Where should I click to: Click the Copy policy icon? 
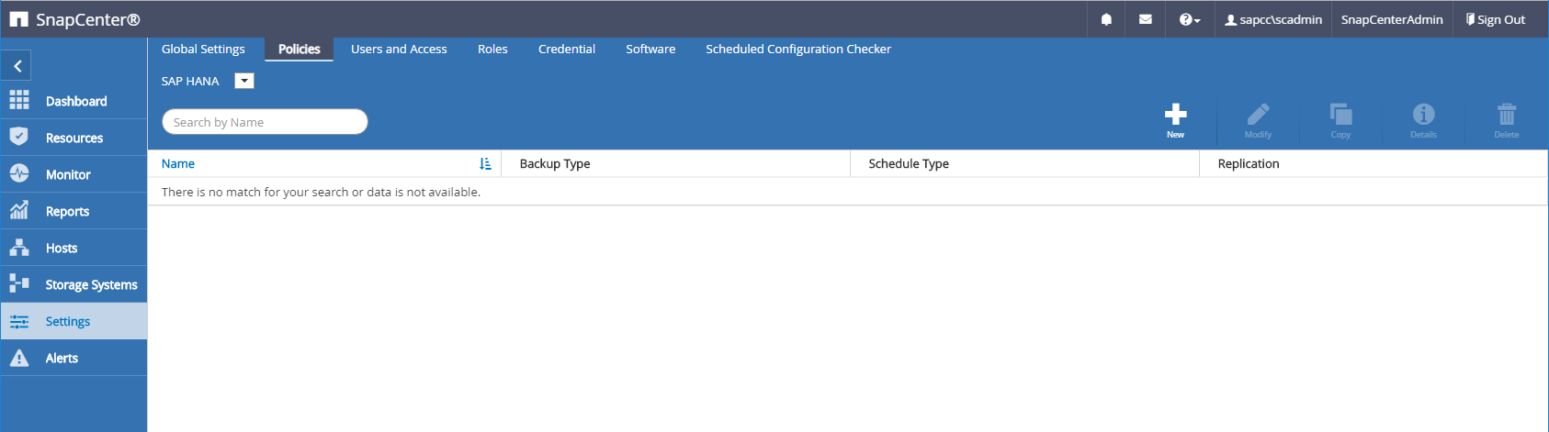(x=1340, y=115)
